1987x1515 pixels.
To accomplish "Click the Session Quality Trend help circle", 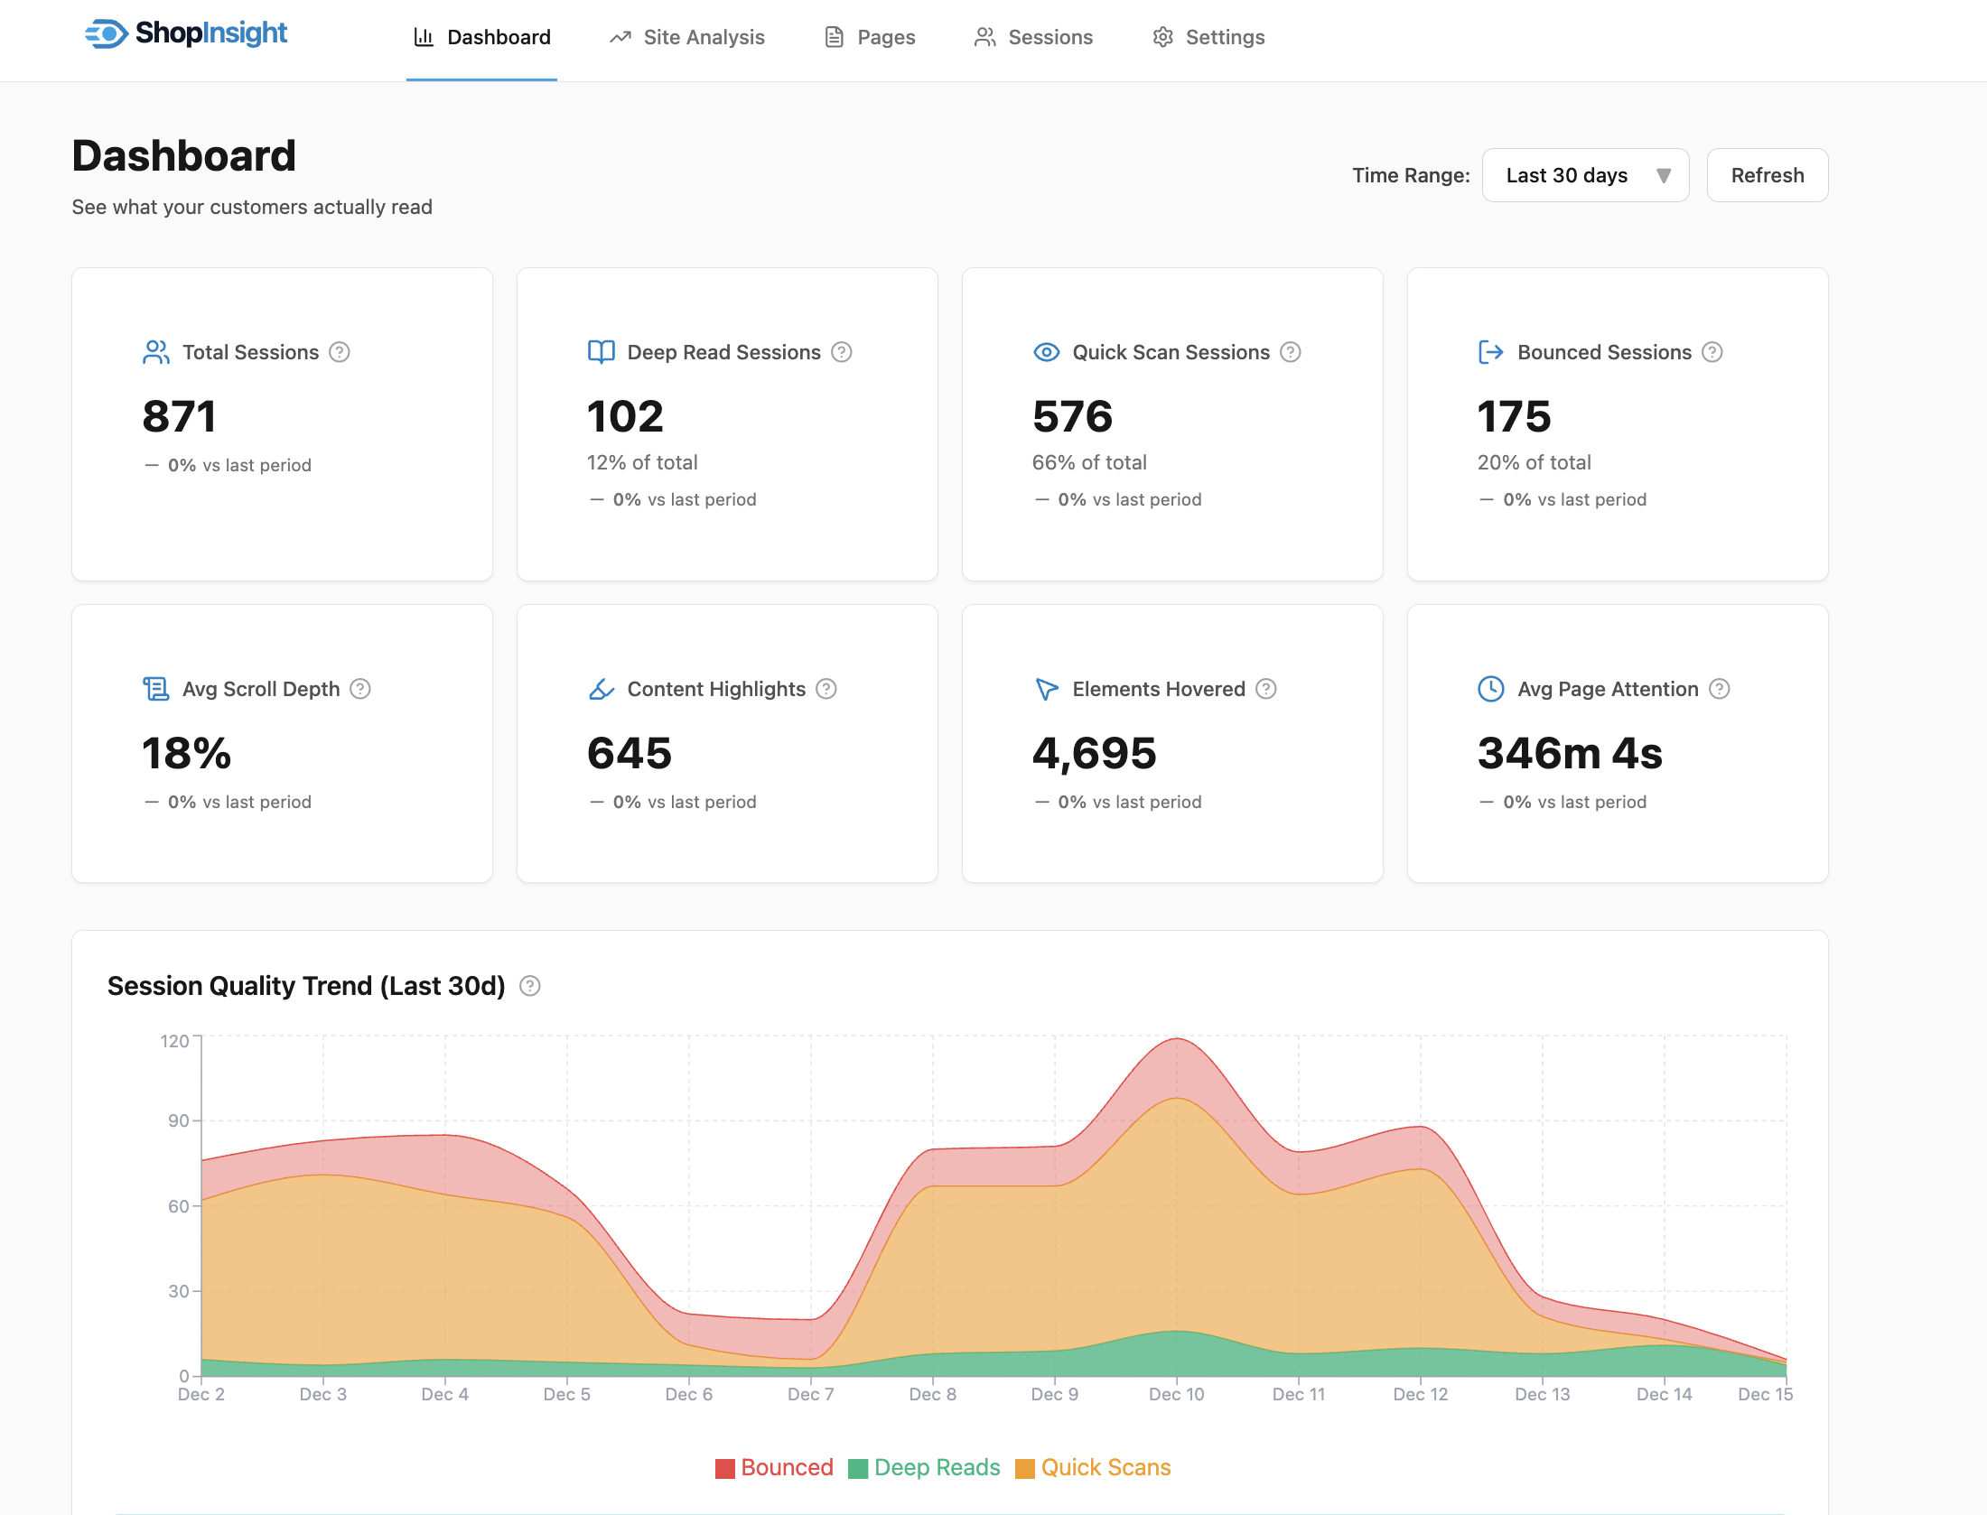I will [x=530, y=986].
